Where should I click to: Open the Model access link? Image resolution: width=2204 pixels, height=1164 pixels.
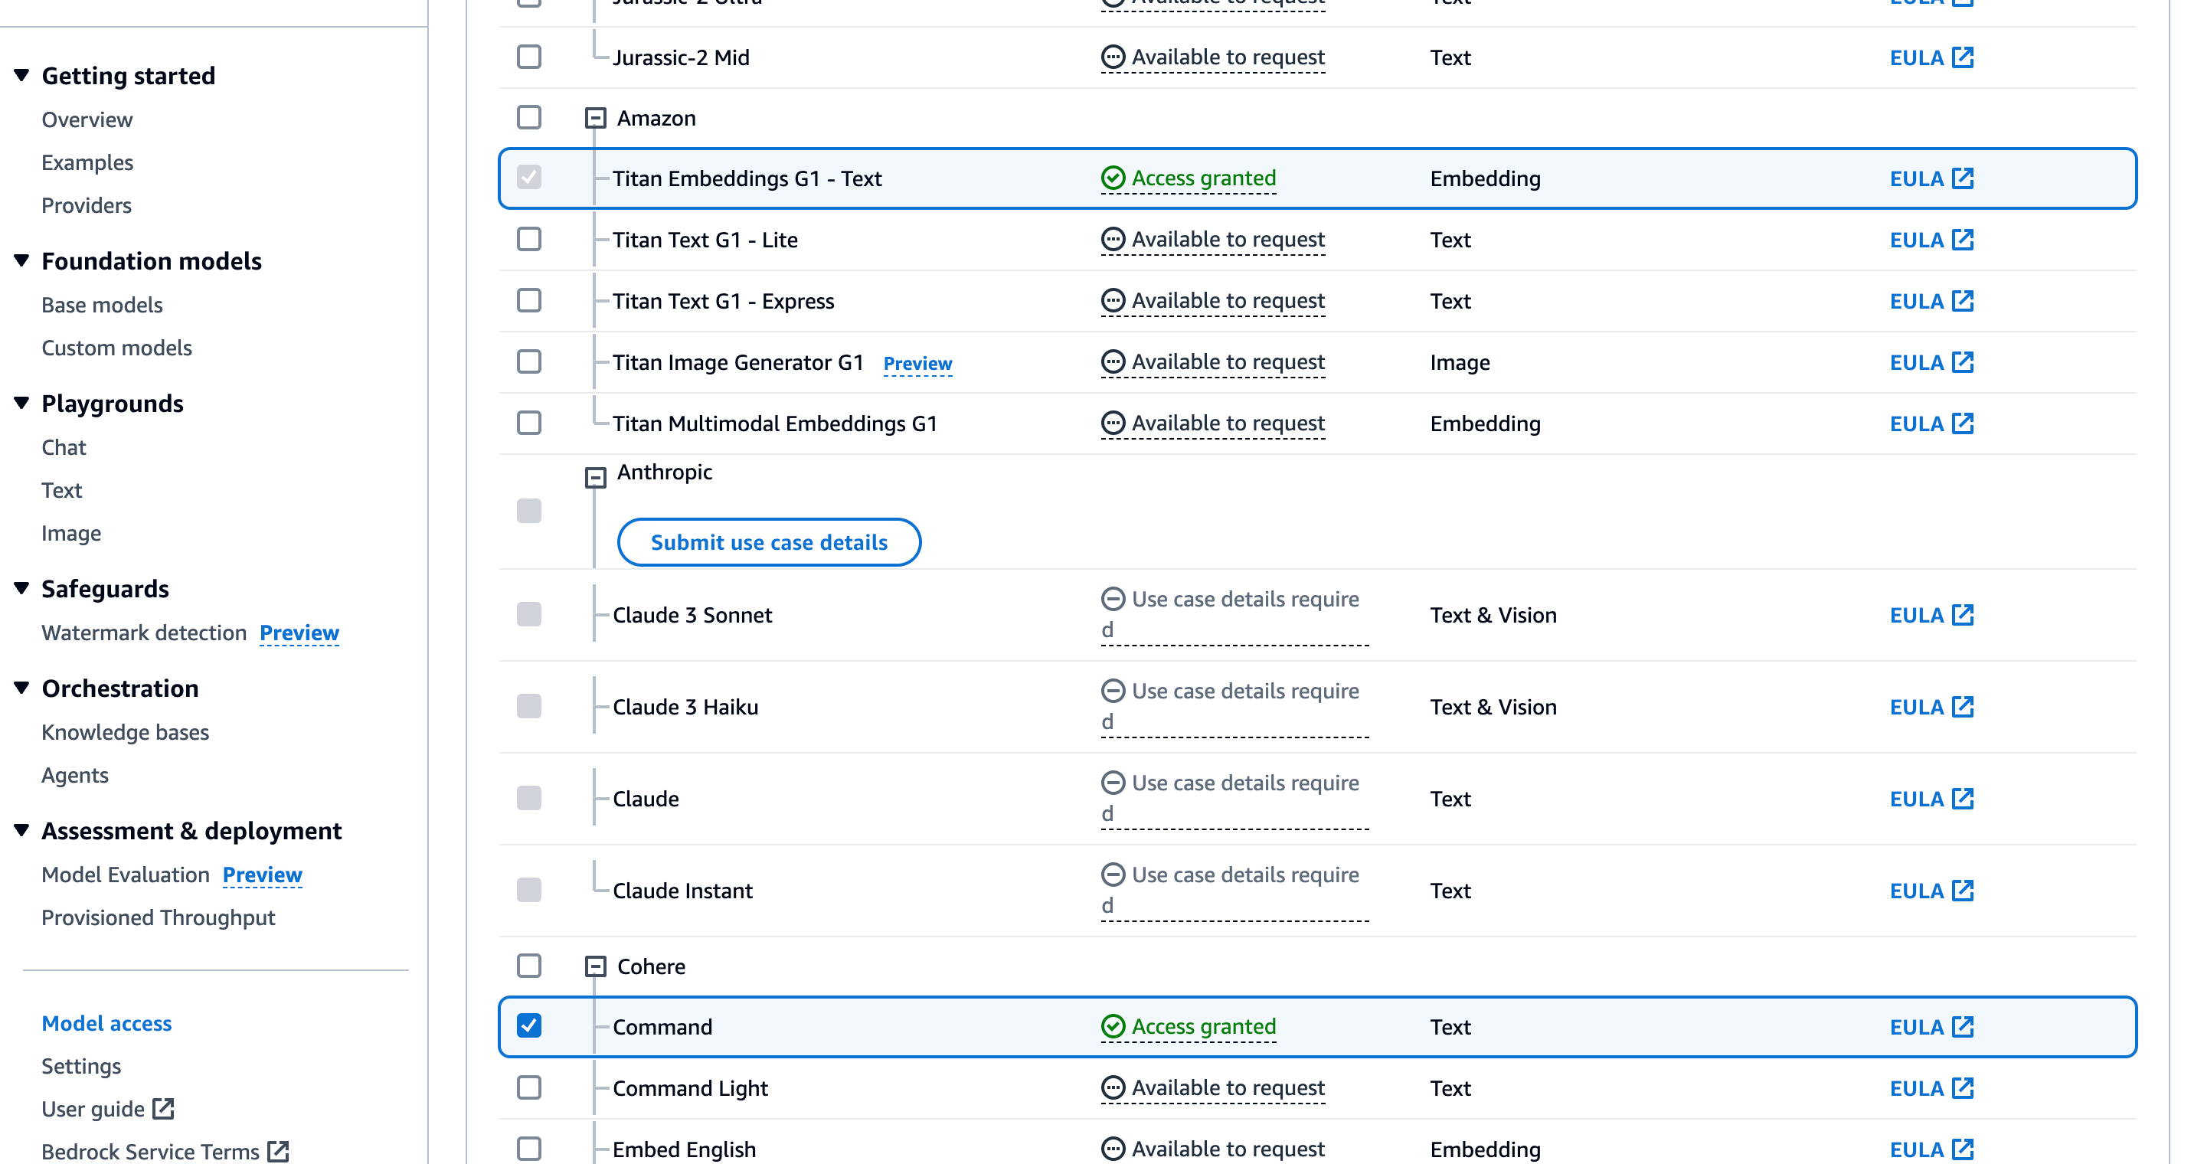tap(107, 1024)
